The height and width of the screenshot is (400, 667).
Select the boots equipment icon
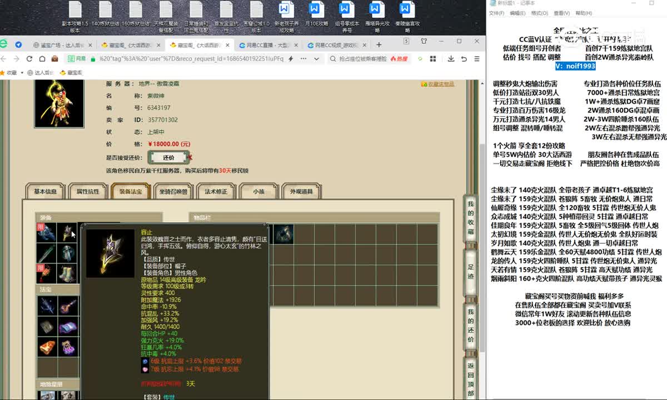[67, 273]
